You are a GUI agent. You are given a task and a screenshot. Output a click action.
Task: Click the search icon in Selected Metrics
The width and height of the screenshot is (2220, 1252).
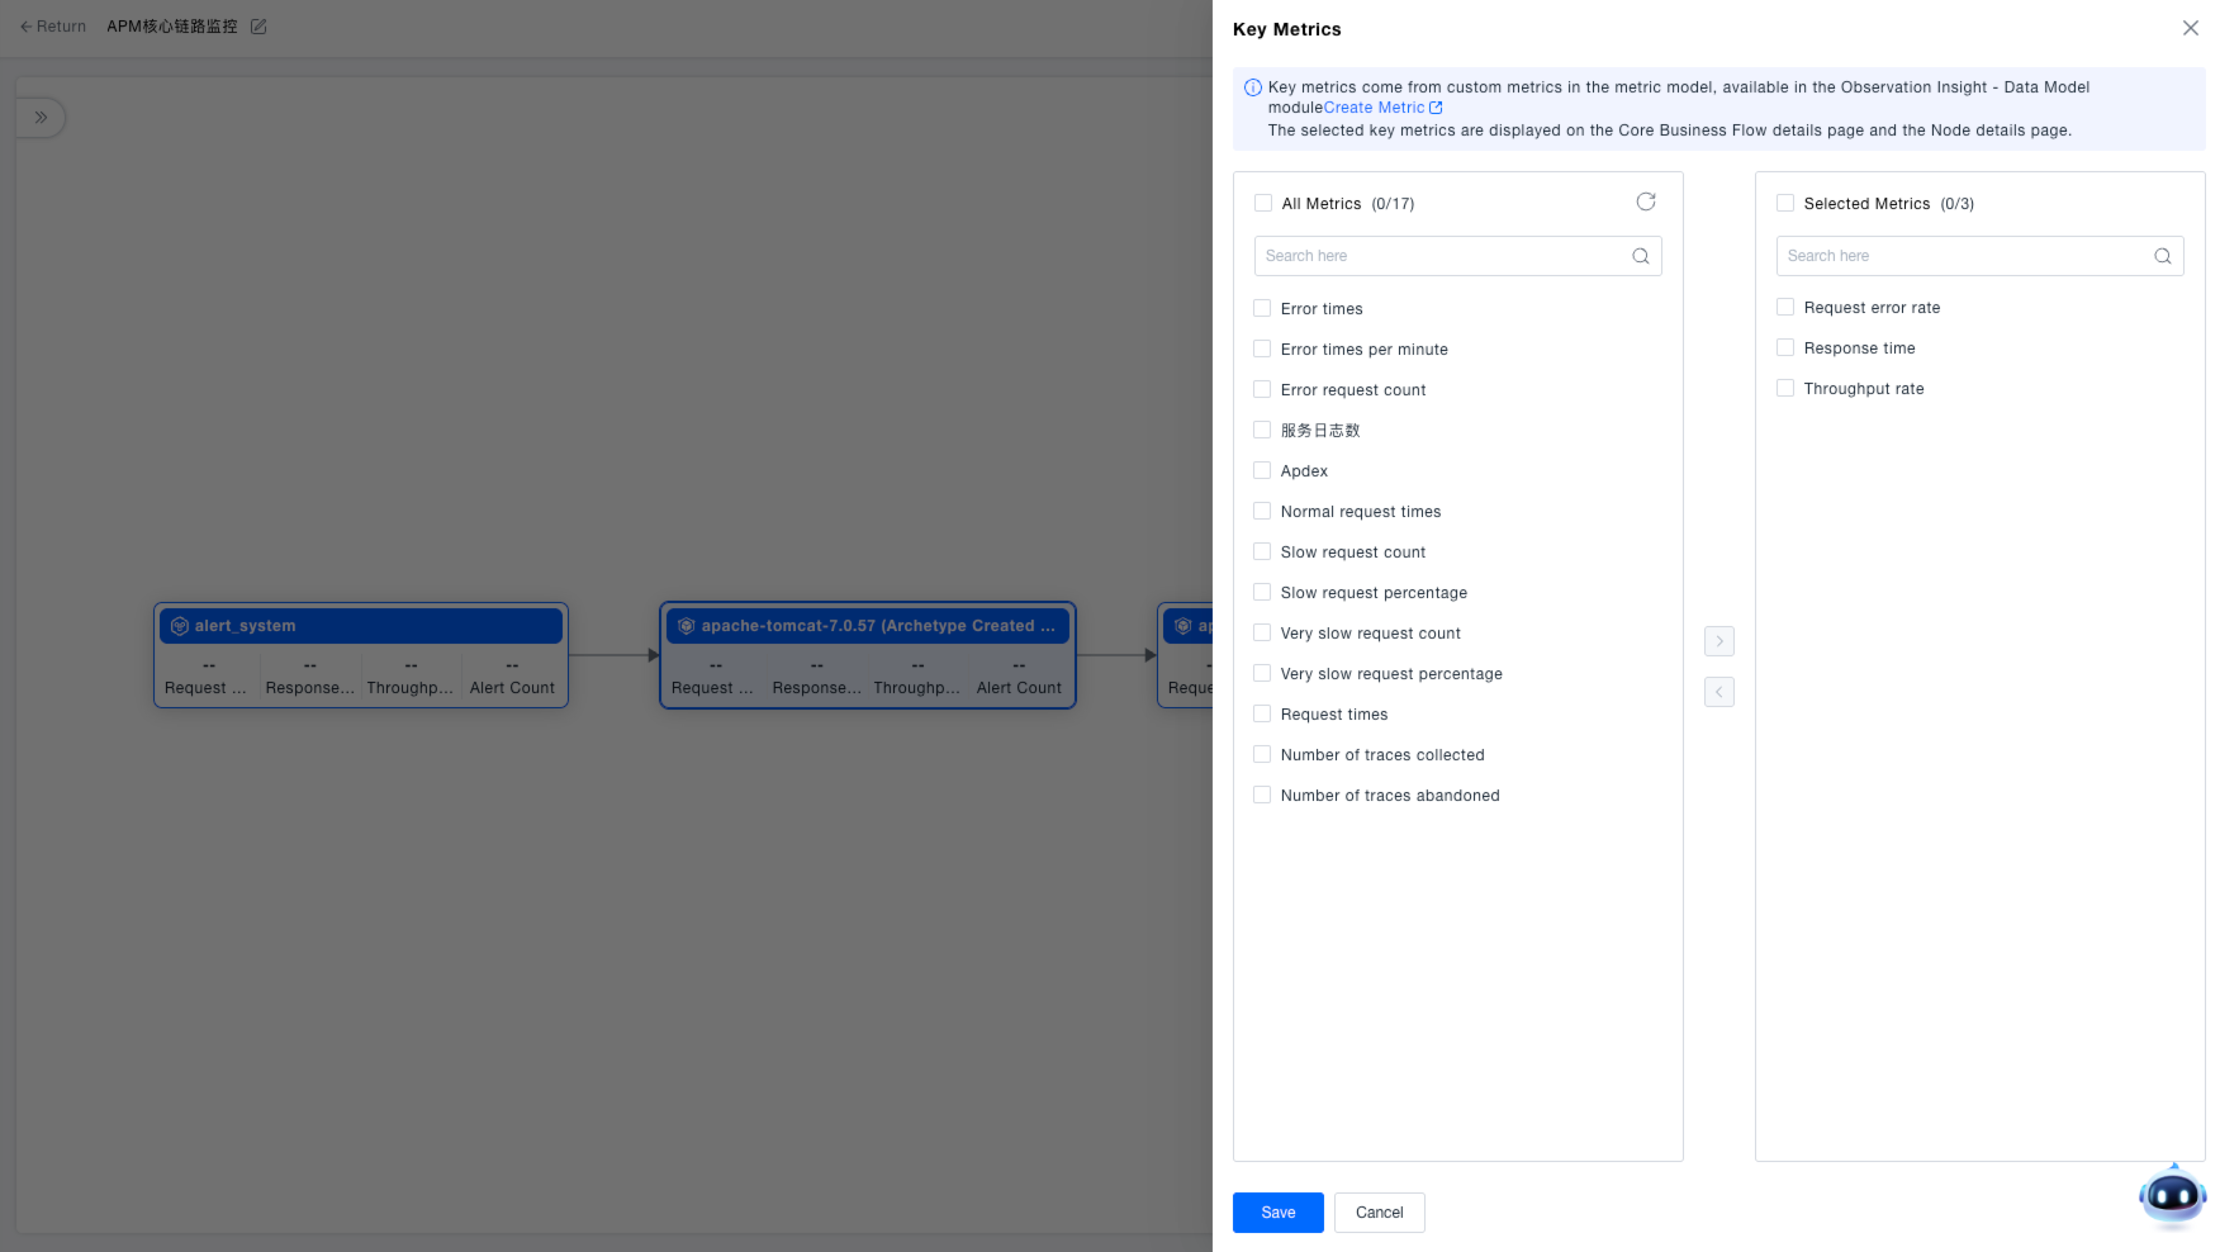pos(2162,256)
